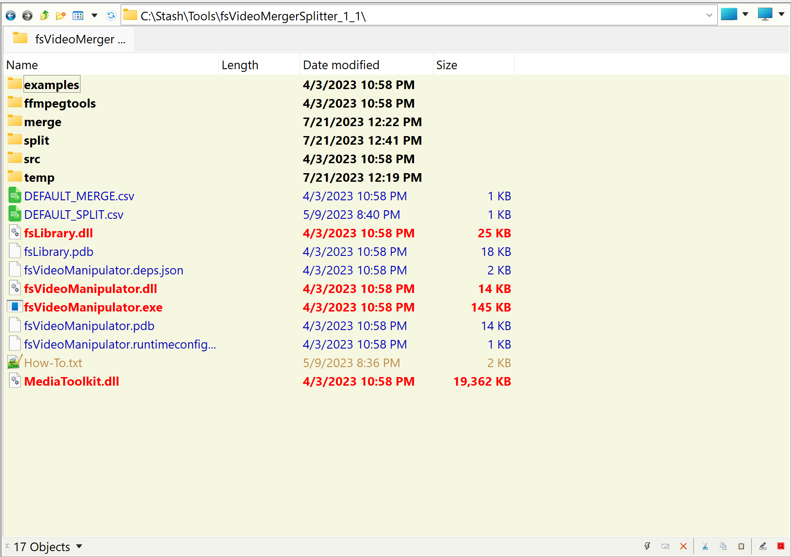791x557 pixels.
Task: Open the dropdown next to monitor icon
Action: [x=782, y=14]
